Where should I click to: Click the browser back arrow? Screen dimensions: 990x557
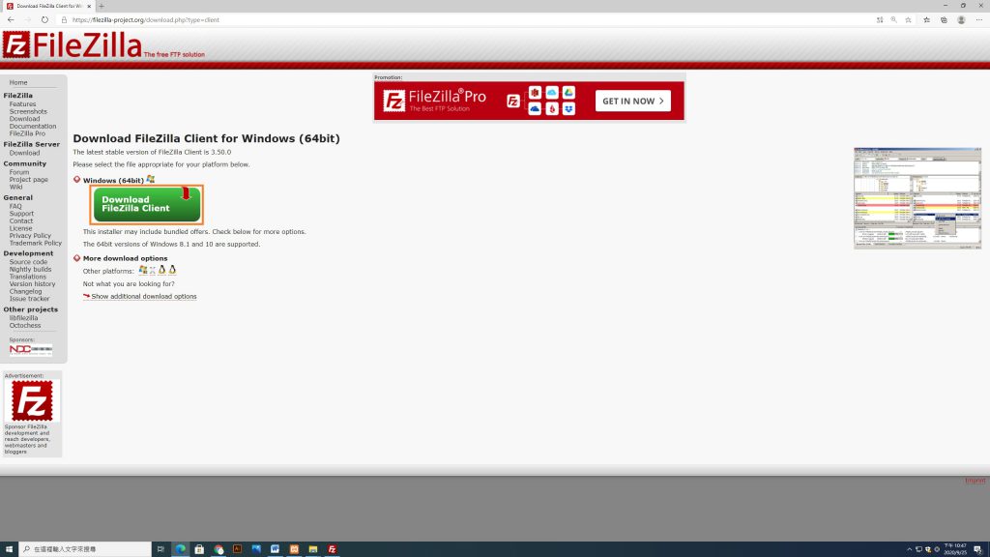click(11, 19)
